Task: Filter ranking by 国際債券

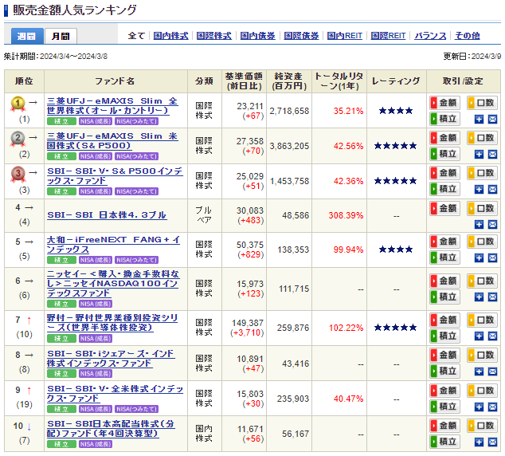Action: 301,36
